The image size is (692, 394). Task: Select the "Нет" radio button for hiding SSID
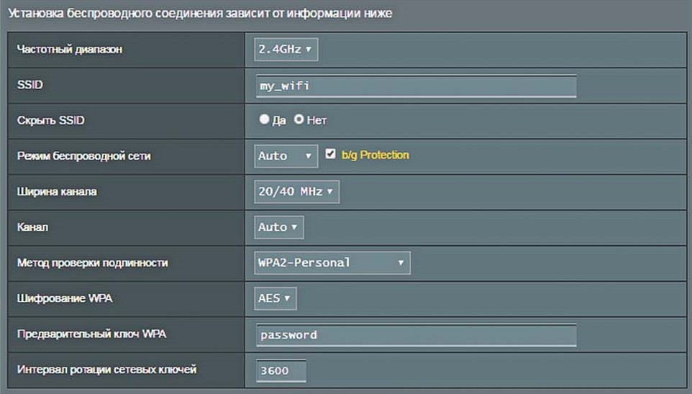coord(299,120)
